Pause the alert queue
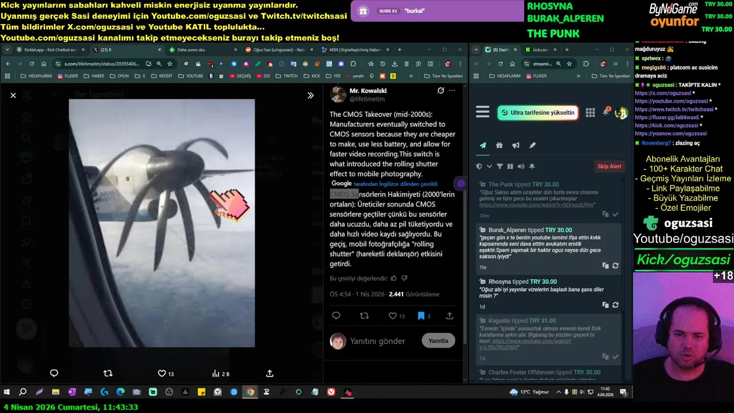Viewport: 734px width, 413px height. pyautogui.click(x=510, y=166)
